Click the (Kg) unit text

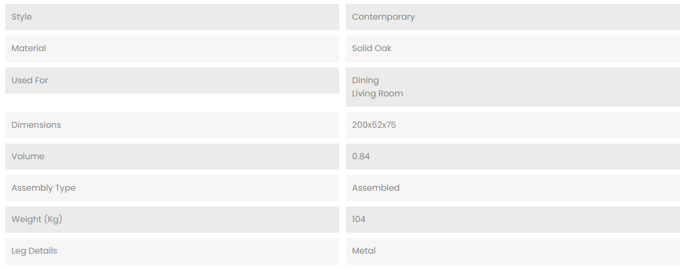click(x=52, y=220)
